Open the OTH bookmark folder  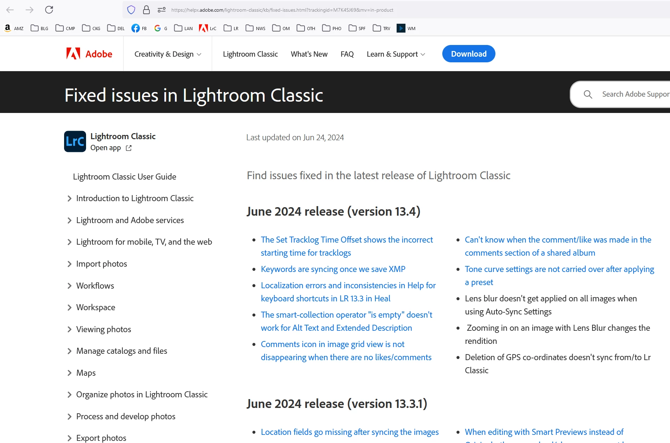click(x=306, y=28)
